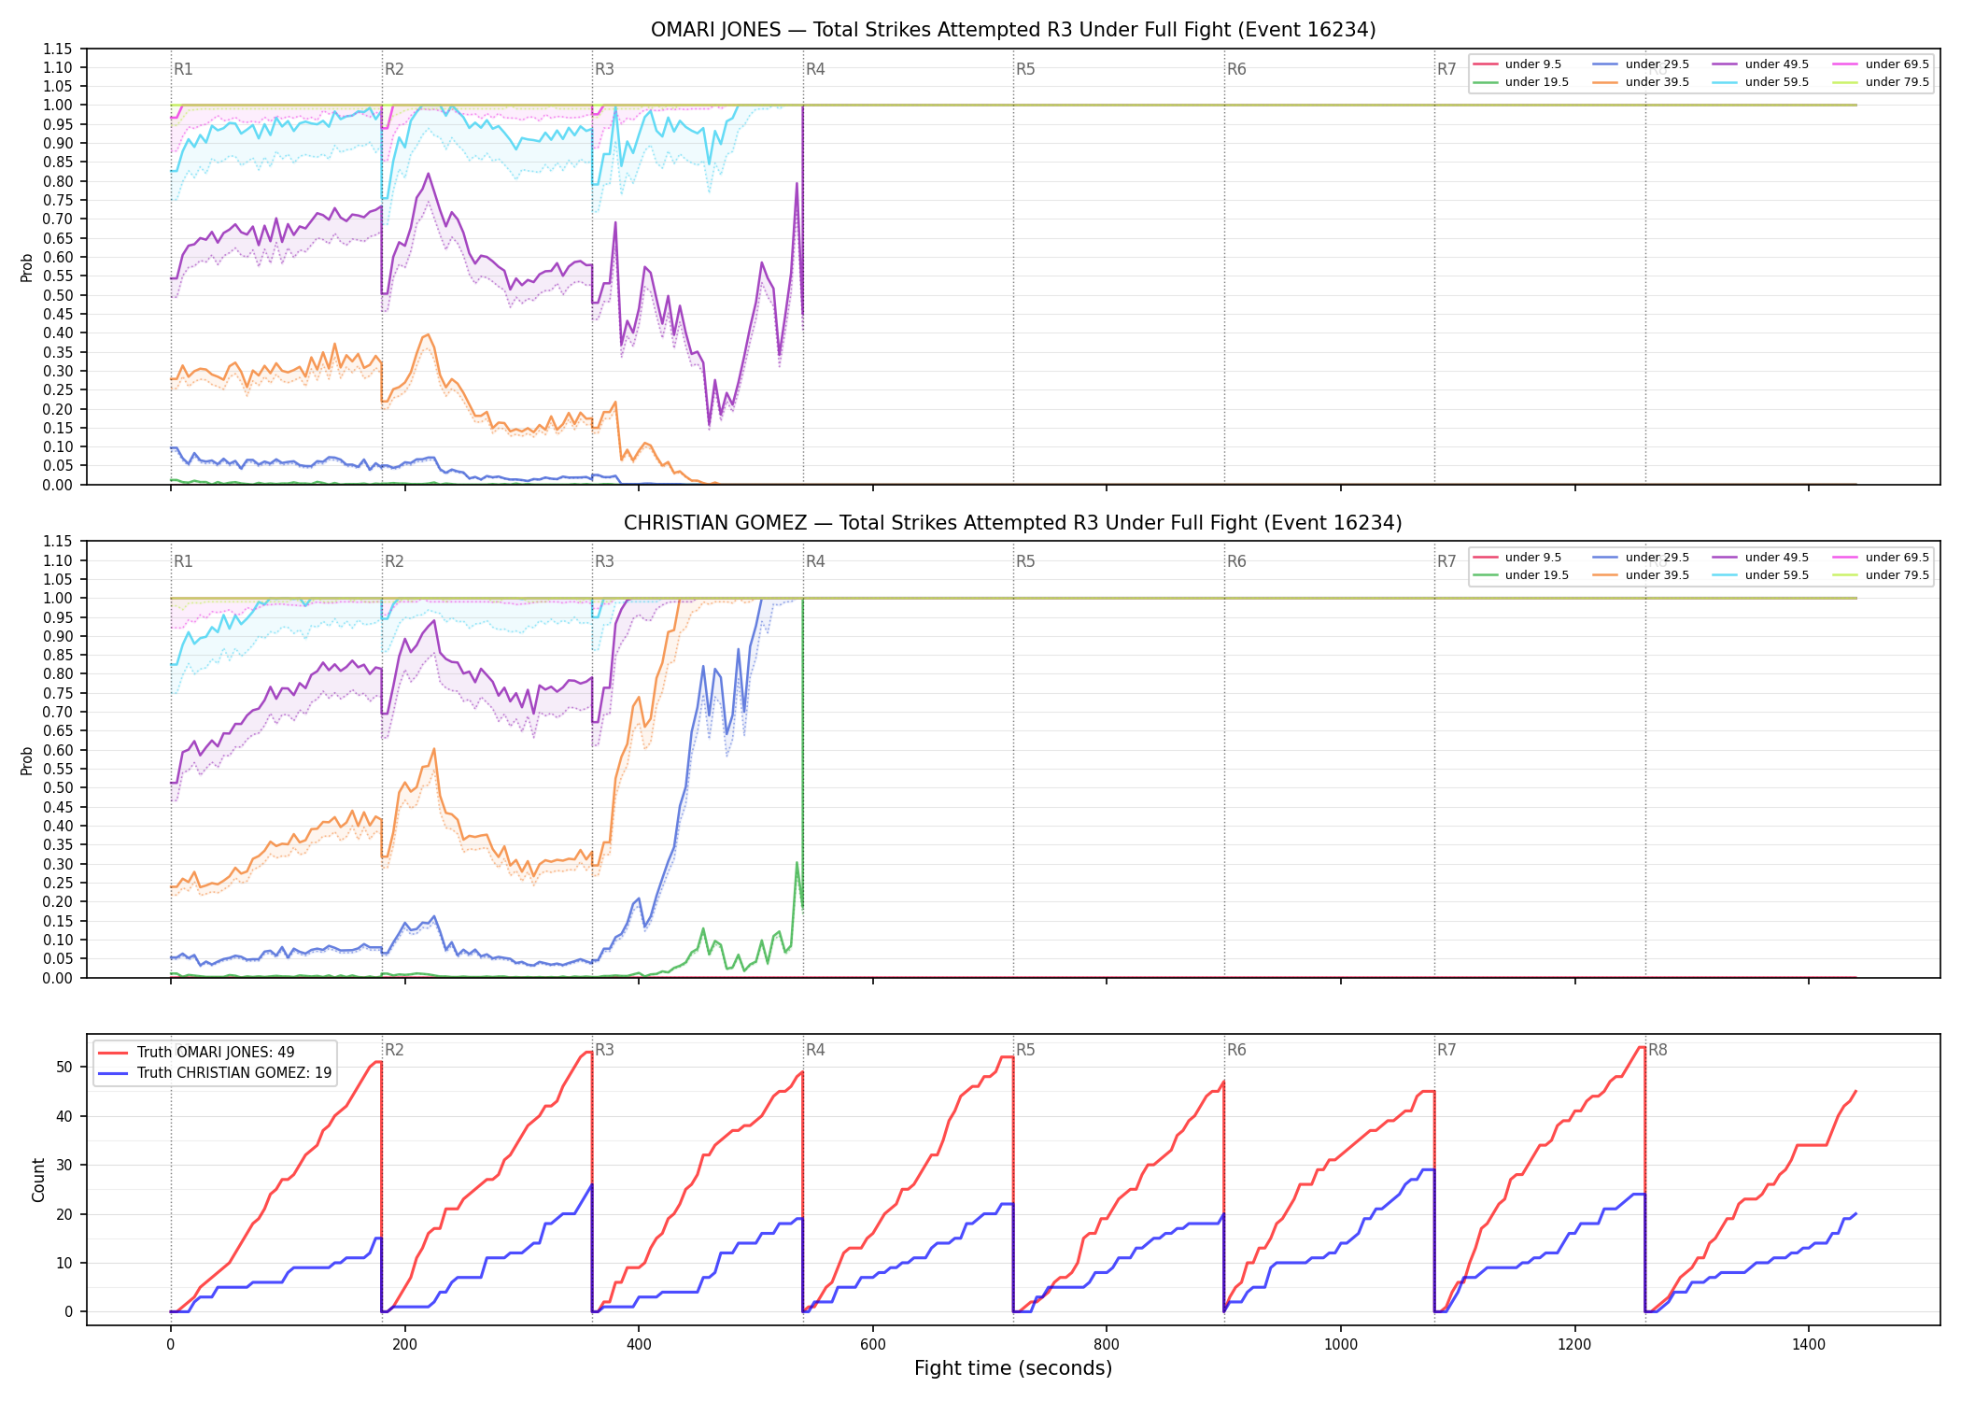Choose R3 label in Christian Gomez chart
The height and width of the screenshot is (1401, 1961).
[604, 561]
